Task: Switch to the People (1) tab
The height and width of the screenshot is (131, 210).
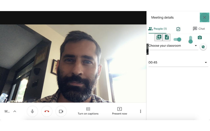Action: (x=157, y=29)
